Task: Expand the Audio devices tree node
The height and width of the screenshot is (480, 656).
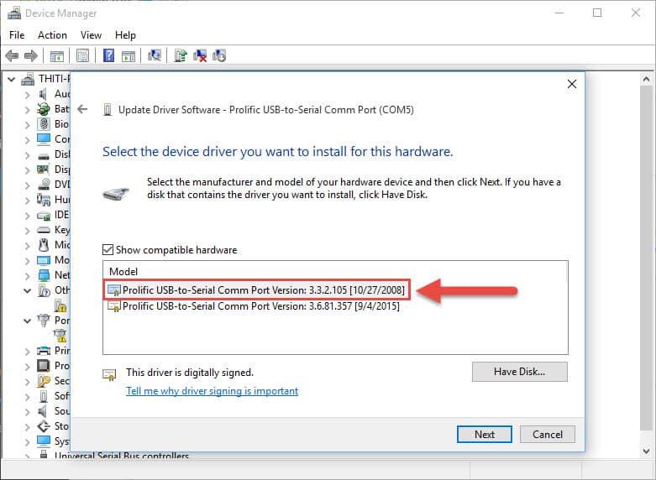Action: (27, 94)
